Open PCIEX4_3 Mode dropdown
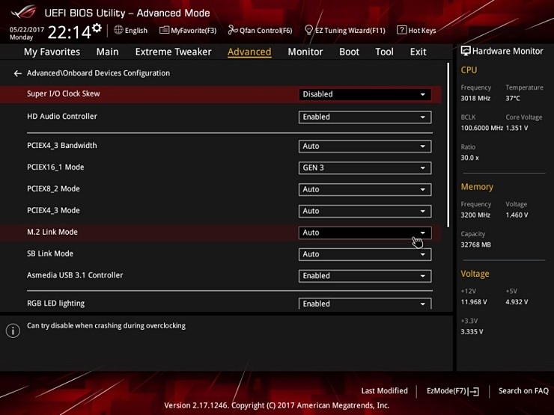Viewport: 554px width, 415px height. [x=365, y=211]
